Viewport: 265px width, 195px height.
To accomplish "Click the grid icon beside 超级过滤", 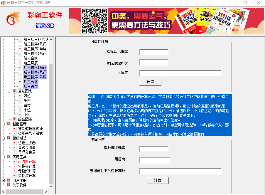I will (9, 138).
